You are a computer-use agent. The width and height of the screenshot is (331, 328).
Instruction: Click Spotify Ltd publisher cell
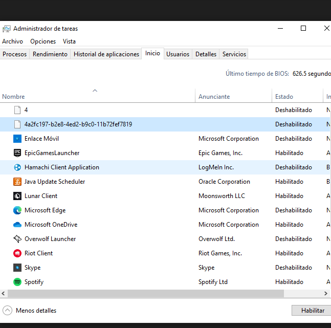pos(213,282)
